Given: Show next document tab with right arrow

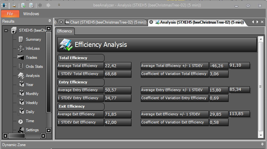Looking at the screenshot, I should click(258, 22).
